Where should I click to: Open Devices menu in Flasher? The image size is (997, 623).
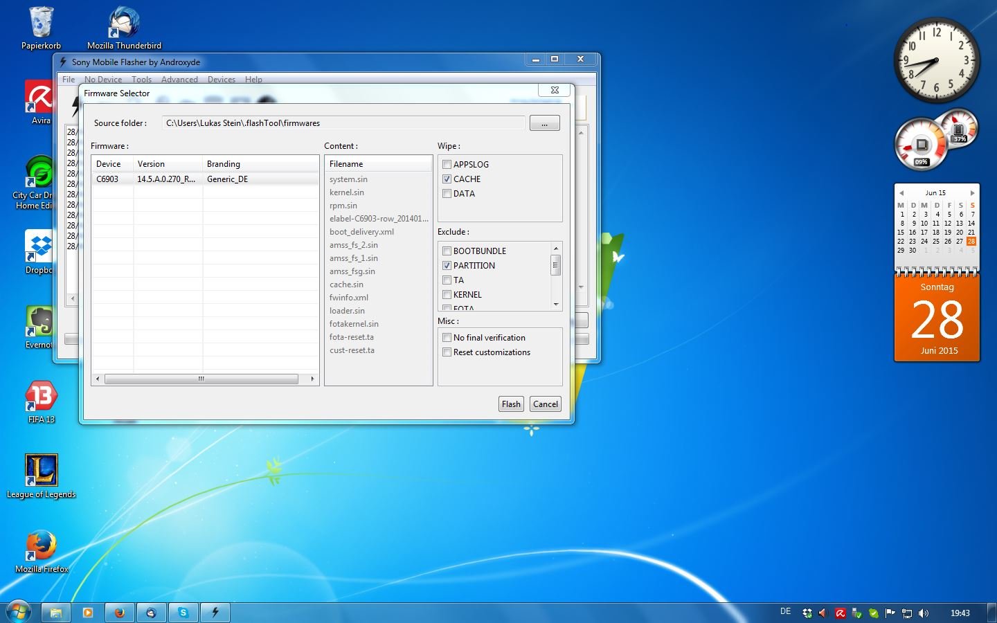point(222,80)
